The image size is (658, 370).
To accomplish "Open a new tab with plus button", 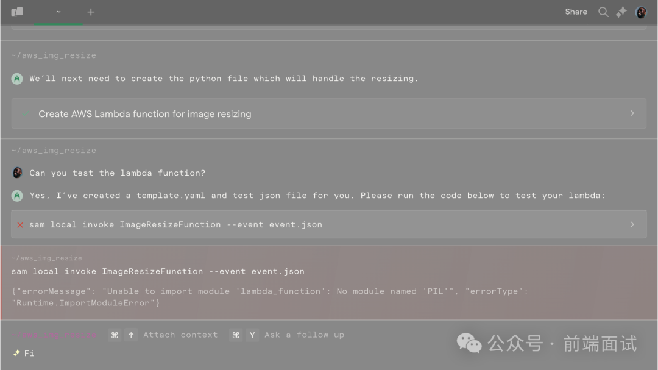I will (x=91, y=12).
